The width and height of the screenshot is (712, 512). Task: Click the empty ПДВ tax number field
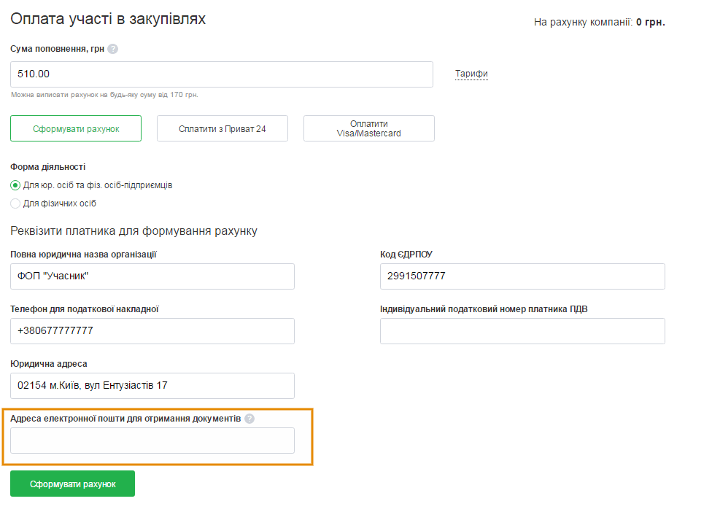522,331
